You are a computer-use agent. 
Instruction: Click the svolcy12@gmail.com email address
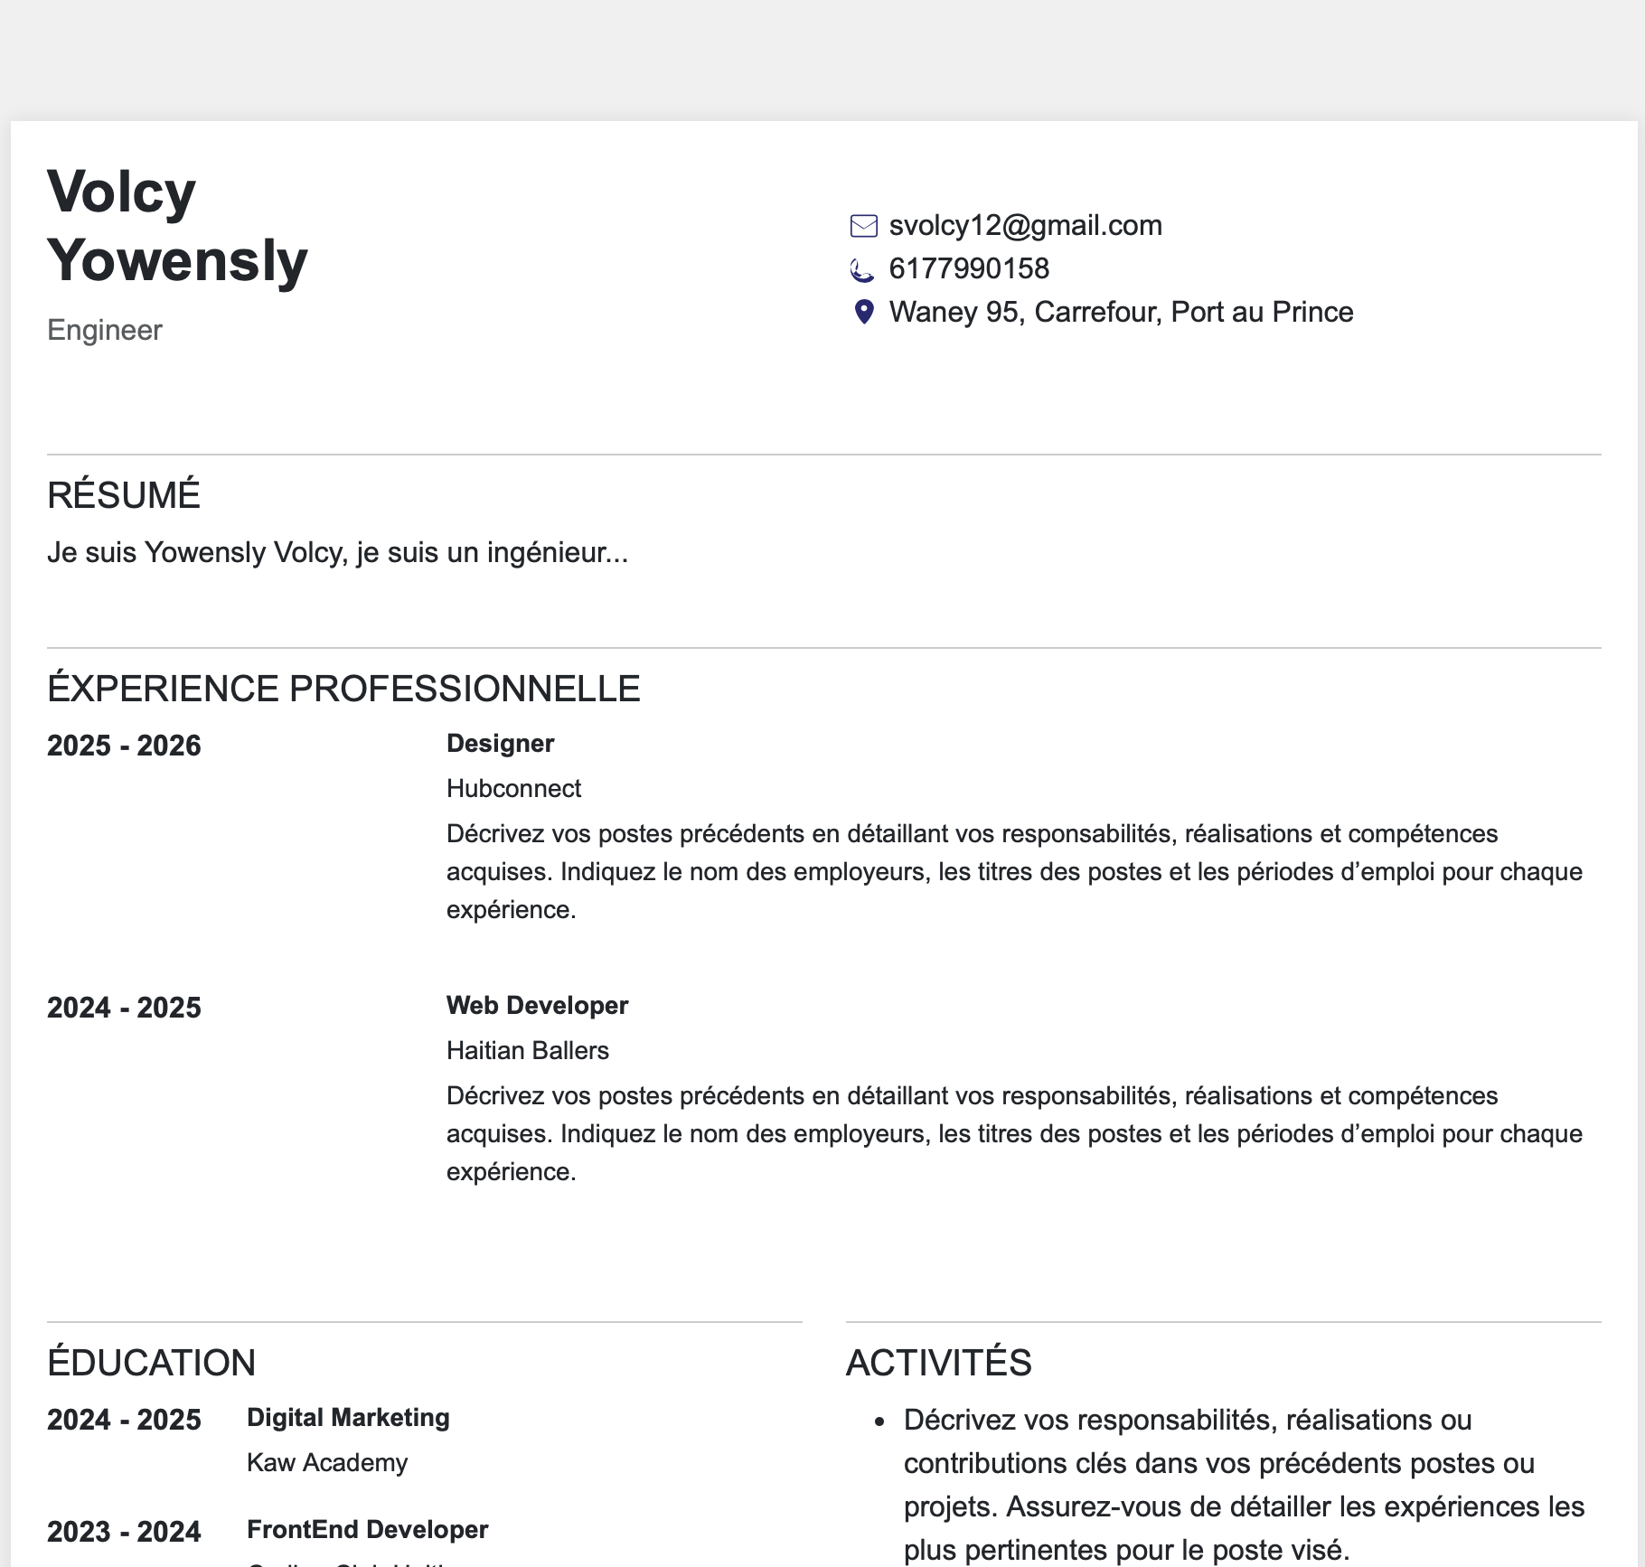tap(1025, 226)
